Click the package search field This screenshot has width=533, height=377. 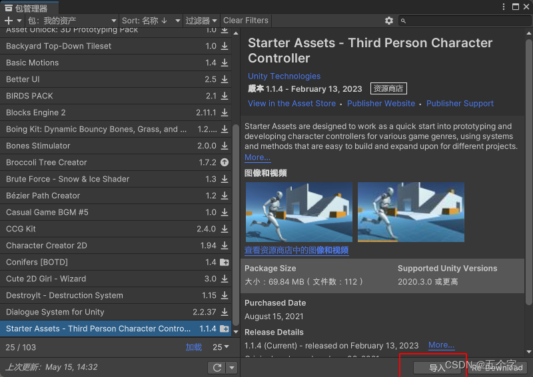coord(464,21)
